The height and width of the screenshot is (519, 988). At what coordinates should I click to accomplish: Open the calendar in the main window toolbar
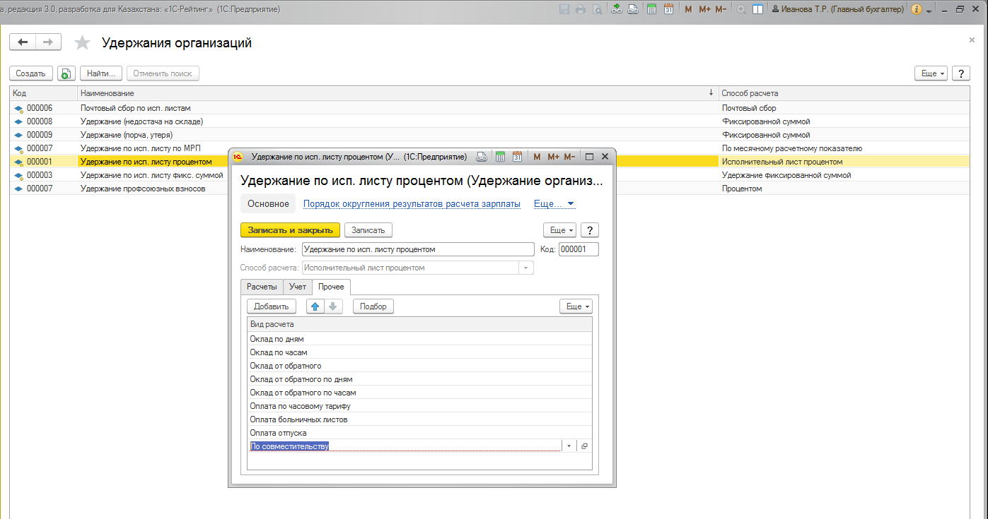pos(668,9)
